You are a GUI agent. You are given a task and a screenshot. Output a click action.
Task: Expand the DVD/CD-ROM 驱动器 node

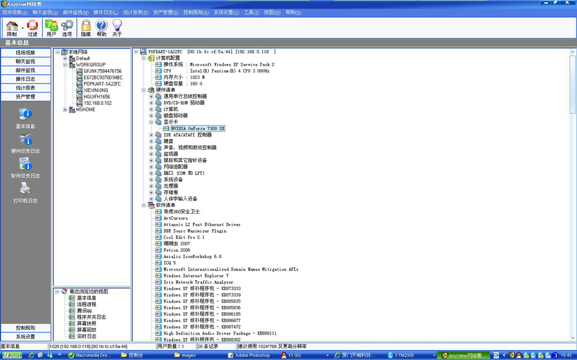(151, 103)
